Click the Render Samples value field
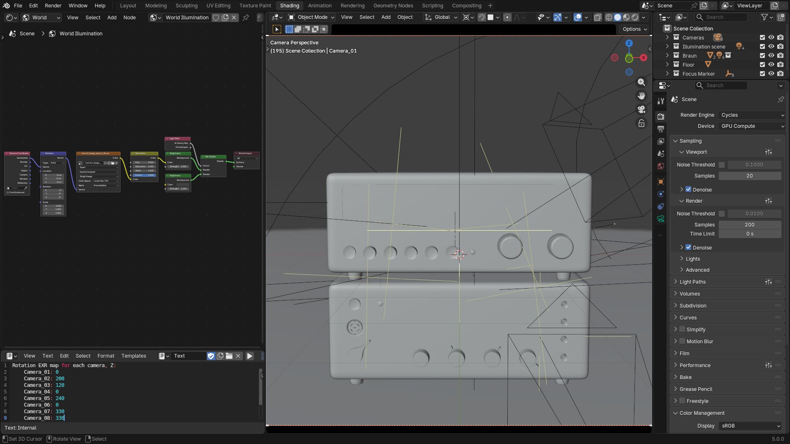Screen dimensions: 790x444 749,225
